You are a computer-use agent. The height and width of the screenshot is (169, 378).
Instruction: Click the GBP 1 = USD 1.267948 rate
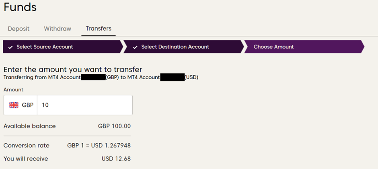click(x=99, y=145)
